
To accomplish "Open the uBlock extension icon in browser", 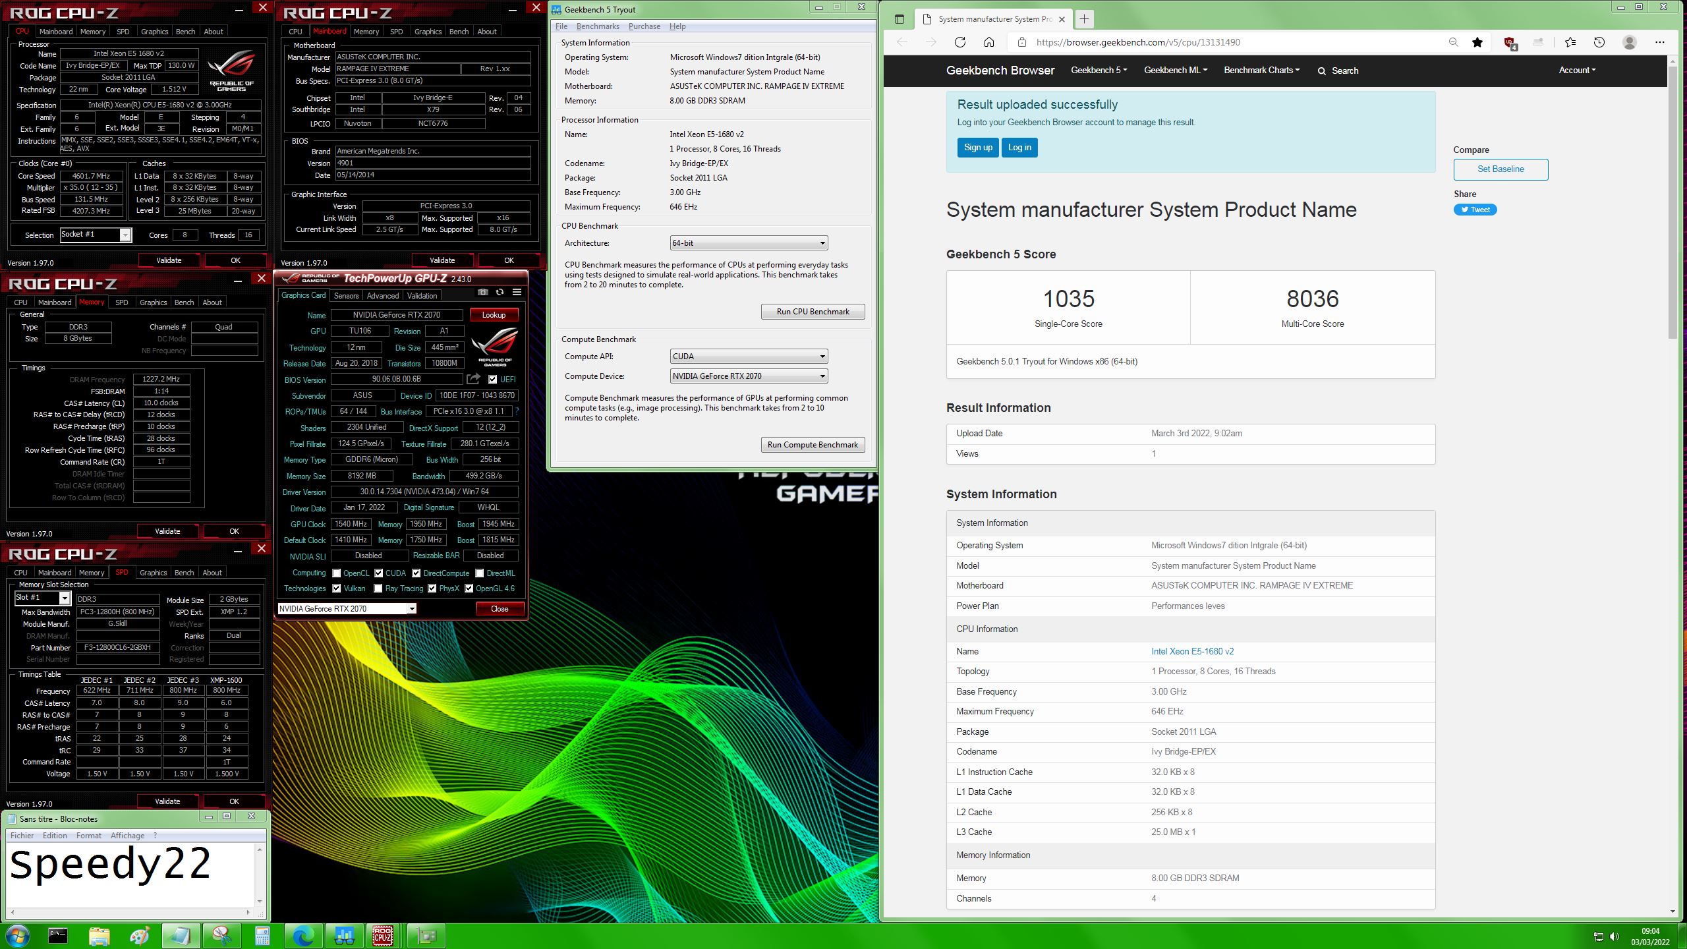I will (1510, 43).
